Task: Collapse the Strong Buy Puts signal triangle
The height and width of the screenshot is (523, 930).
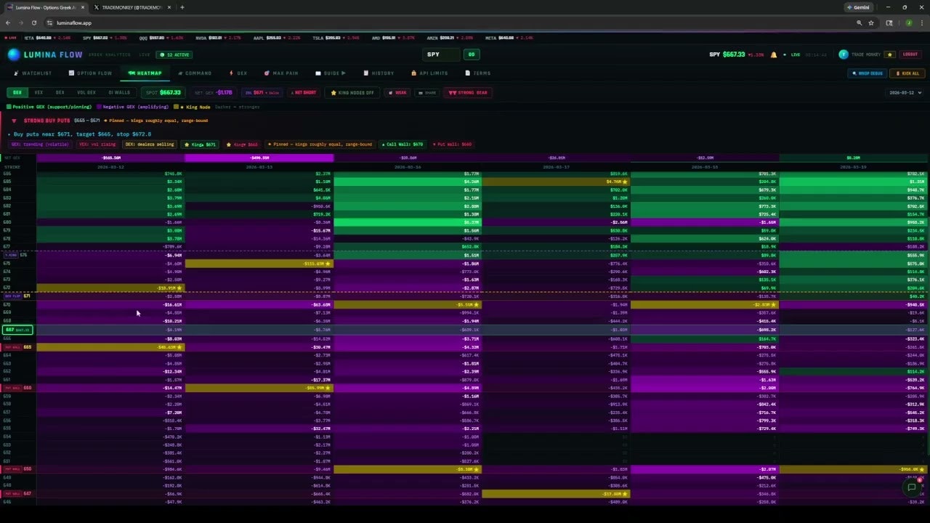Action: click(x=14, y=121)
